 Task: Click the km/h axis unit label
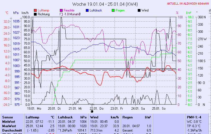click(25, 13)
